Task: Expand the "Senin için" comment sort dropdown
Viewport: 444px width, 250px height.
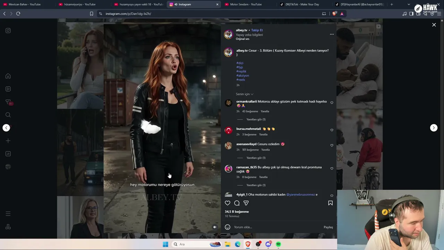Action: (x=245, y=94)
